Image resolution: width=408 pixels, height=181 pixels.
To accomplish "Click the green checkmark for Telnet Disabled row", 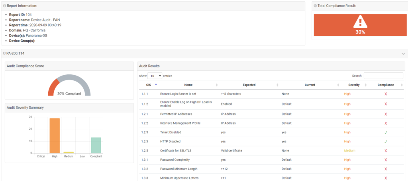I will 385,132.
